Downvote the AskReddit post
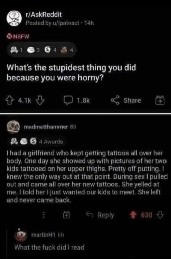Screen dimensions: 171x259 [40, 100]
